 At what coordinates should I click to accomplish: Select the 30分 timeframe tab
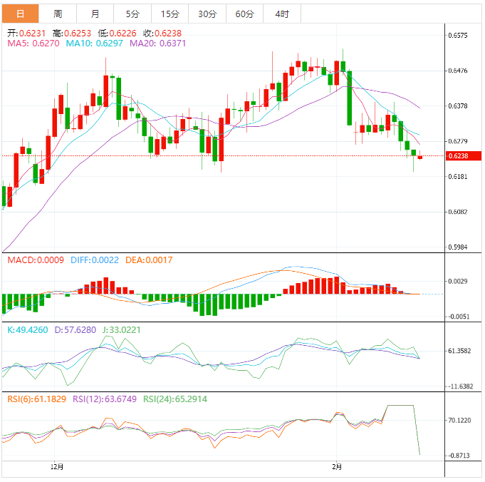pos(207,14)
